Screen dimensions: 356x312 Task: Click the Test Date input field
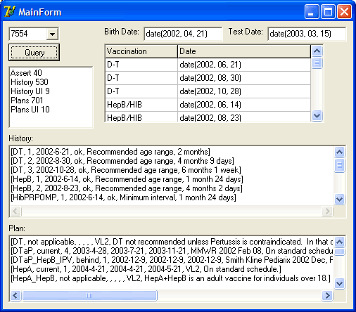[x=307, y=34]
